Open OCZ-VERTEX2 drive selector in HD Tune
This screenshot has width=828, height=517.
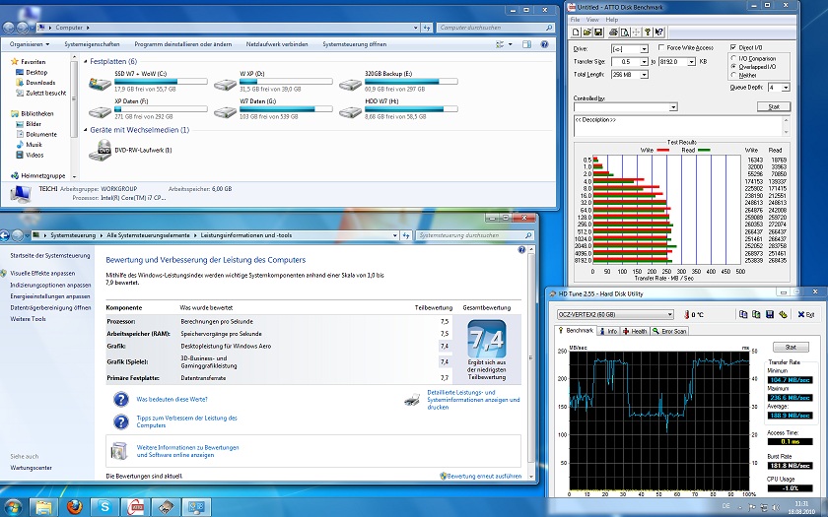(615, 314)
